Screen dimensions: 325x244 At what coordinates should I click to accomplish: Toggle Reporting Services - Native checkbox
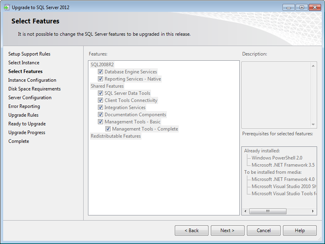point(101,79)
